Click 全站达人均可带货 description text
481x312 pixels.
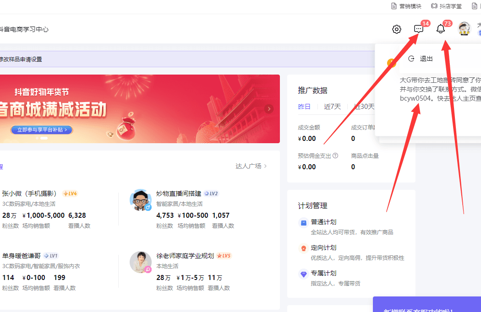(352, 232)
